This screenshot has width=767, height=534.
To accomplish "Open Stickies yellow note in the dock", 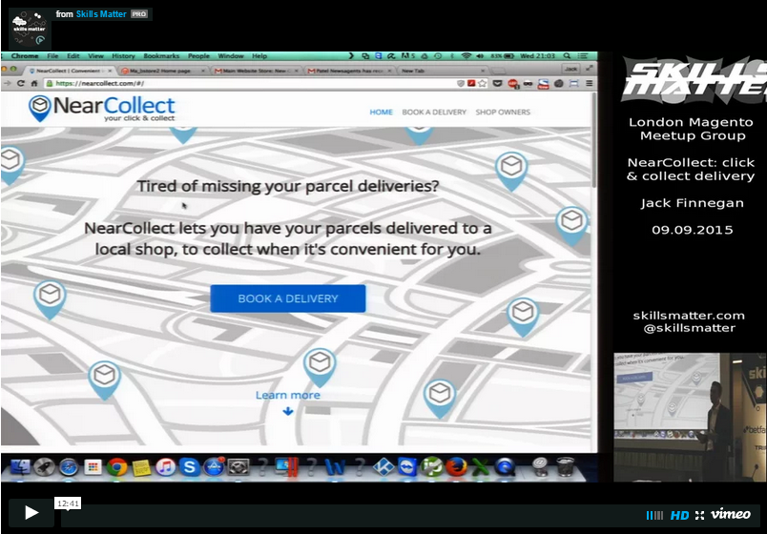I will 141,467.
